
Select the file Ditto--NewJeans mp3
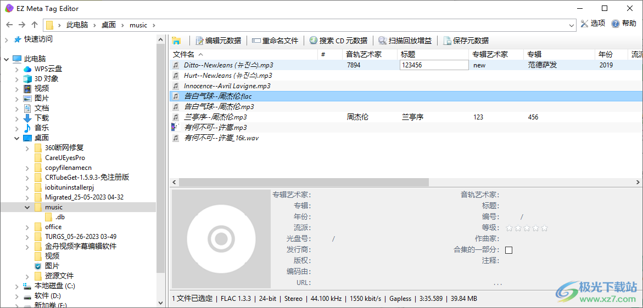pos(228,65)
